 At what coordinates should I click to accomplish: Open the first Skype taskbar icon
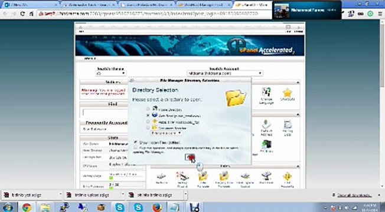[120, 208]
